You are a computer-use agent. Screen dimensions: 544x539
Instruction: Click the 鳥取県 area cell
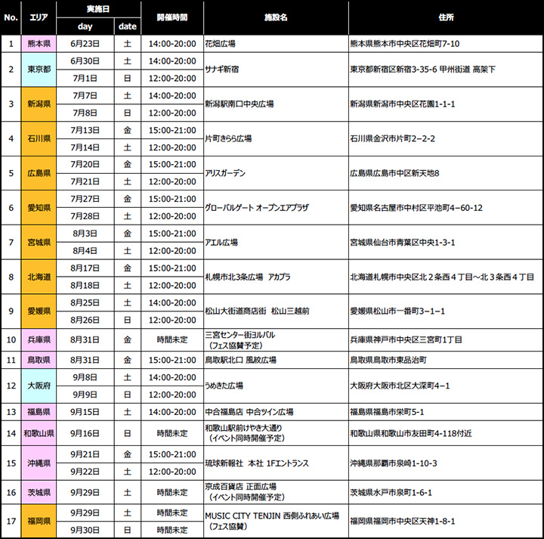click(39, 360)
